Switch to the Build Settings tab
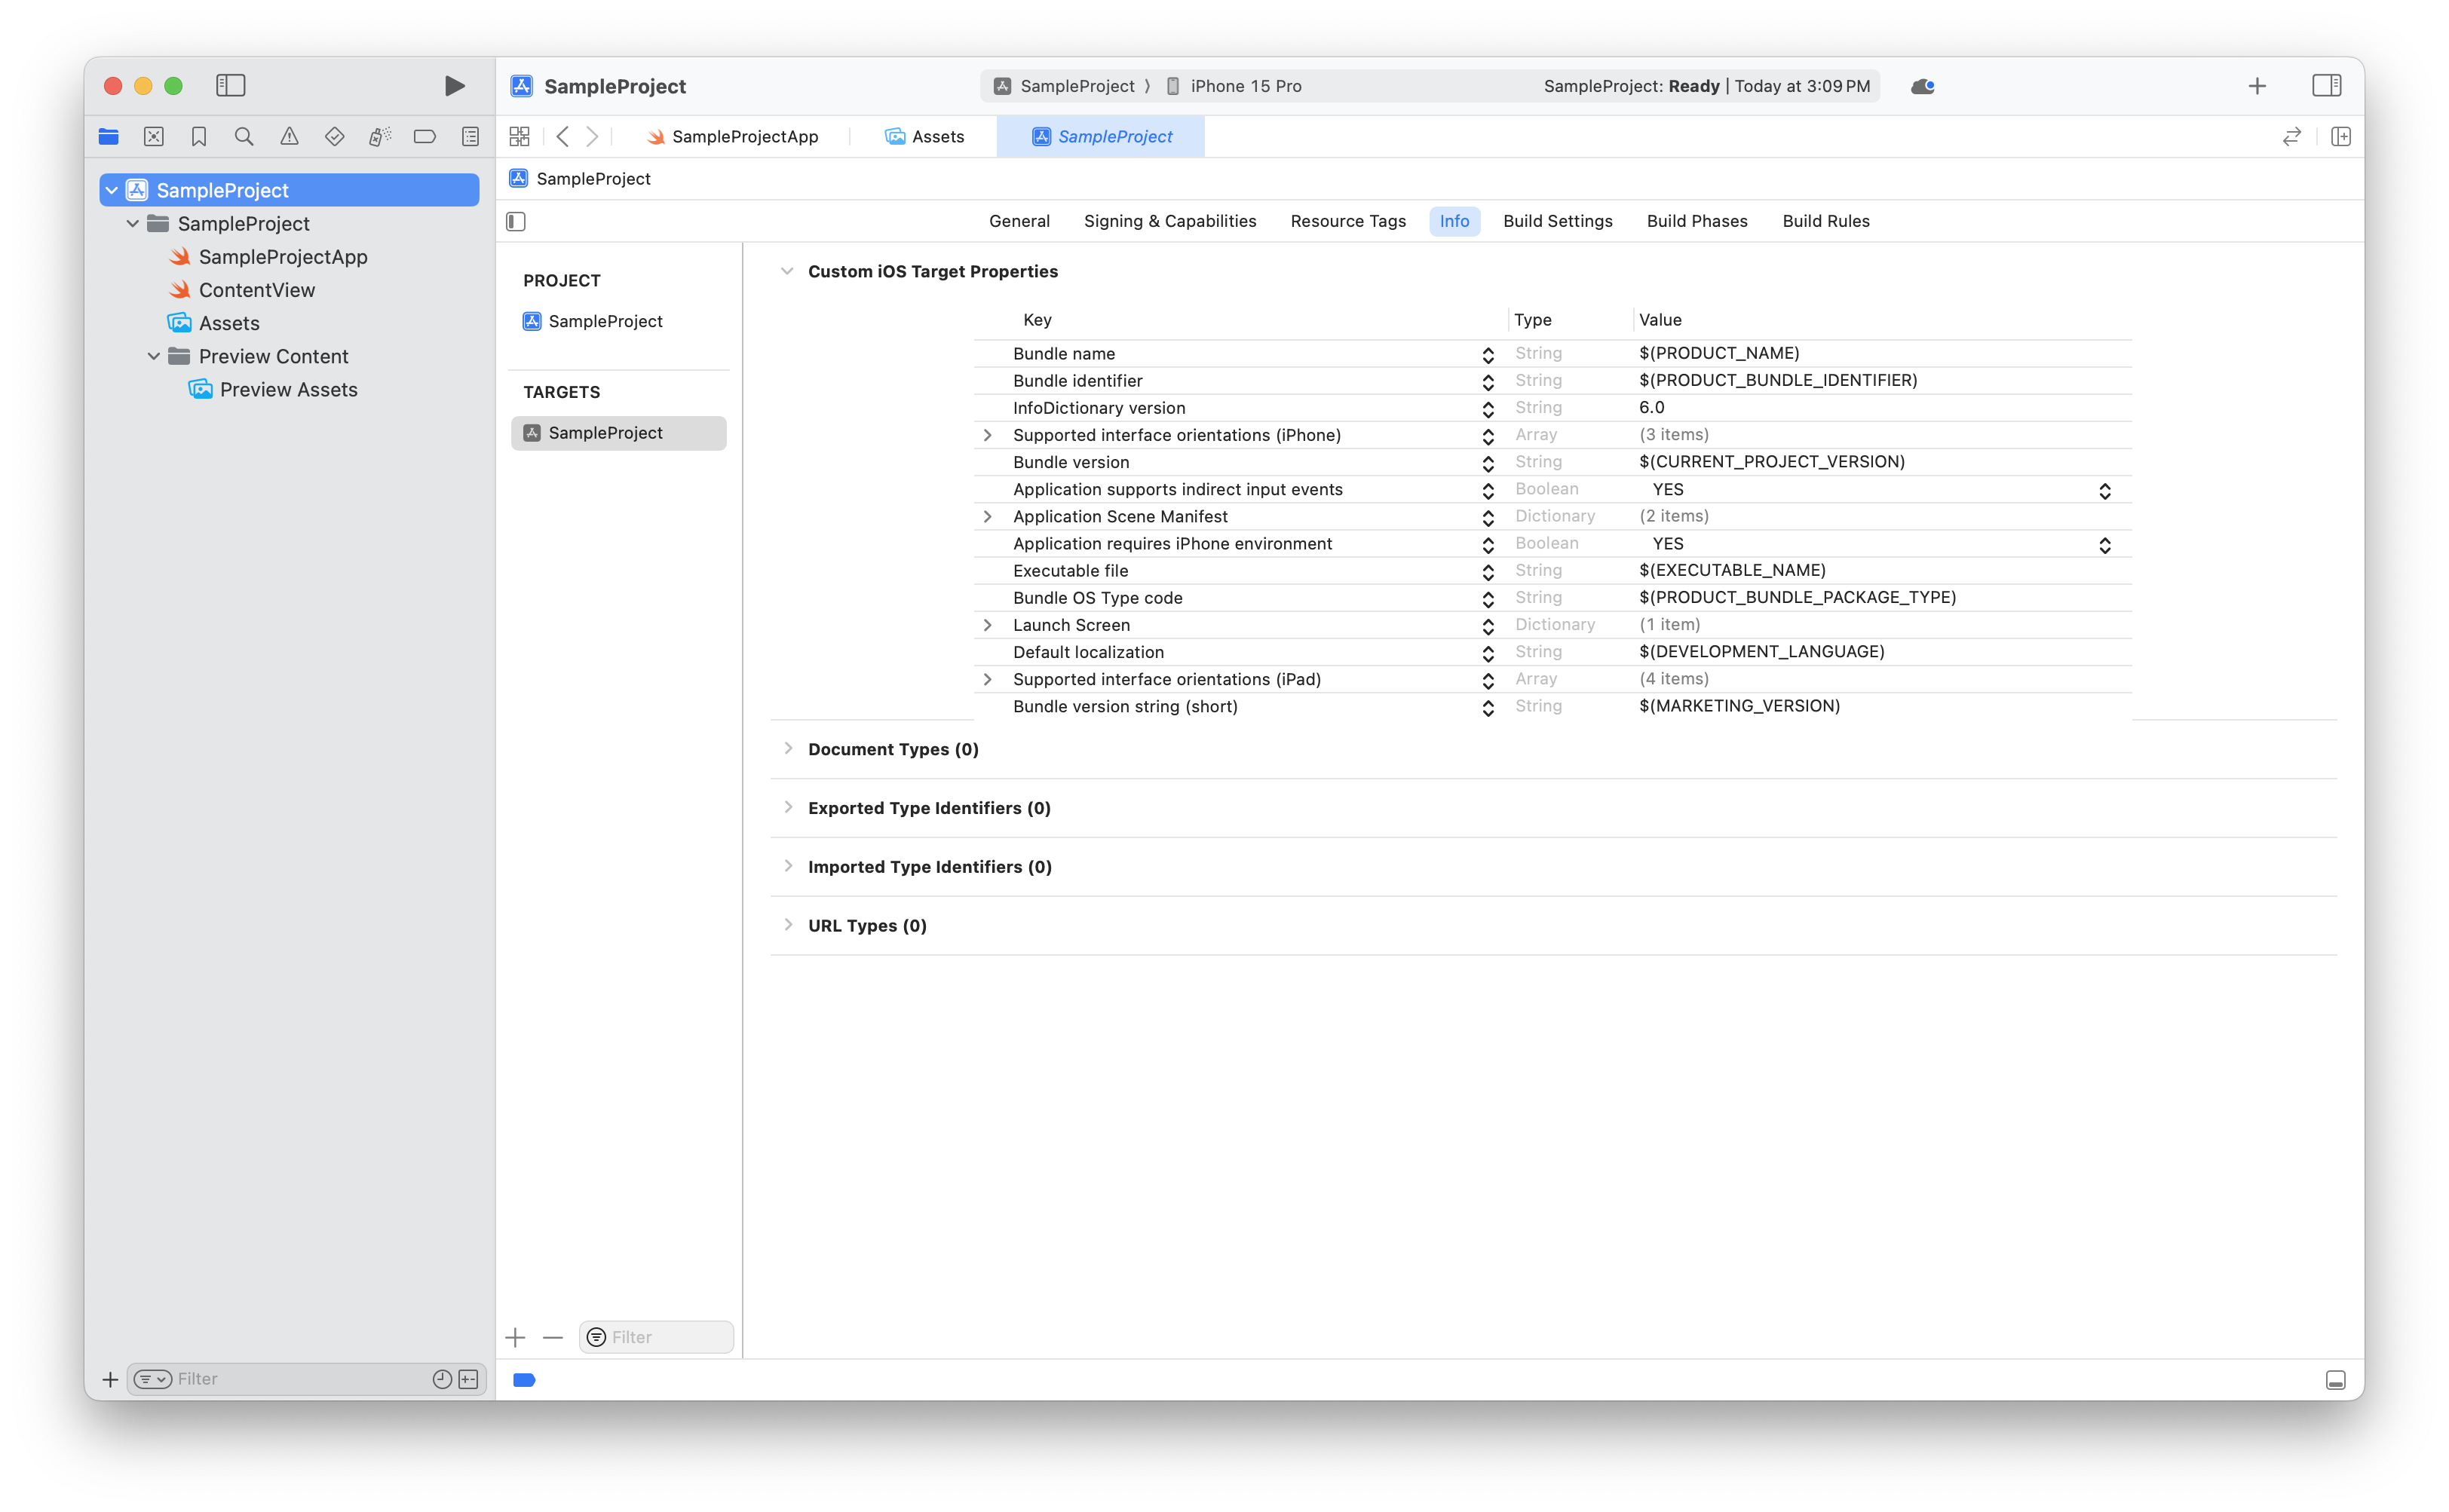Image resolution: width=2449 pixels, height=1512 pixels. [1556, 221]
